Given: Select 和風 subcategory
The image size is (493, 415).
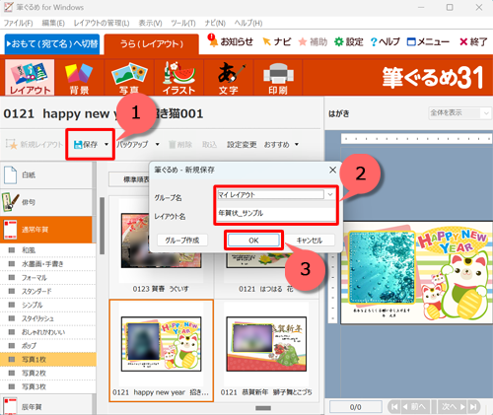Looking at the screenshot, I should [x=48, y=250].
